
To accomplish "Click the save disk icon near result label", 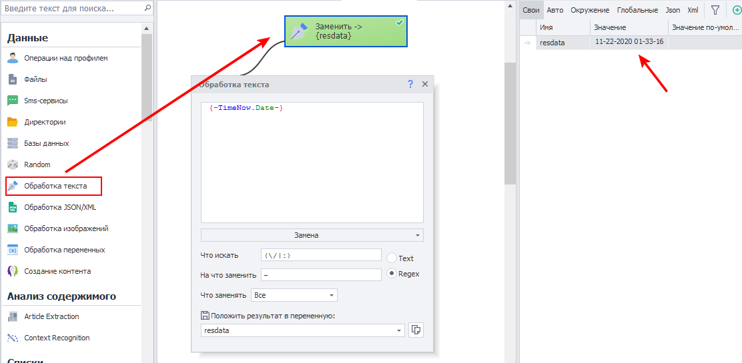I will click(x=205, y=316).
